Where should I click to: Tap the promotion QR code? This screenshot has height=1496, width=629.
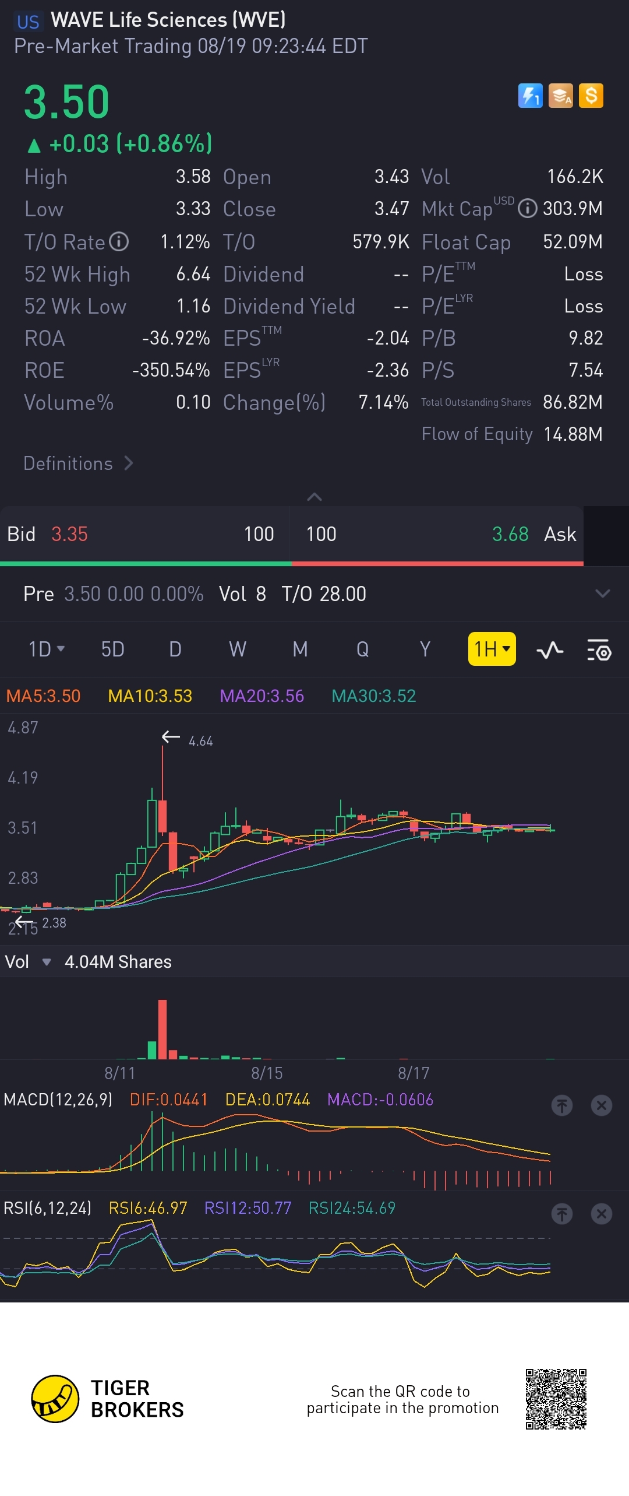click(x=556, y=1399)
